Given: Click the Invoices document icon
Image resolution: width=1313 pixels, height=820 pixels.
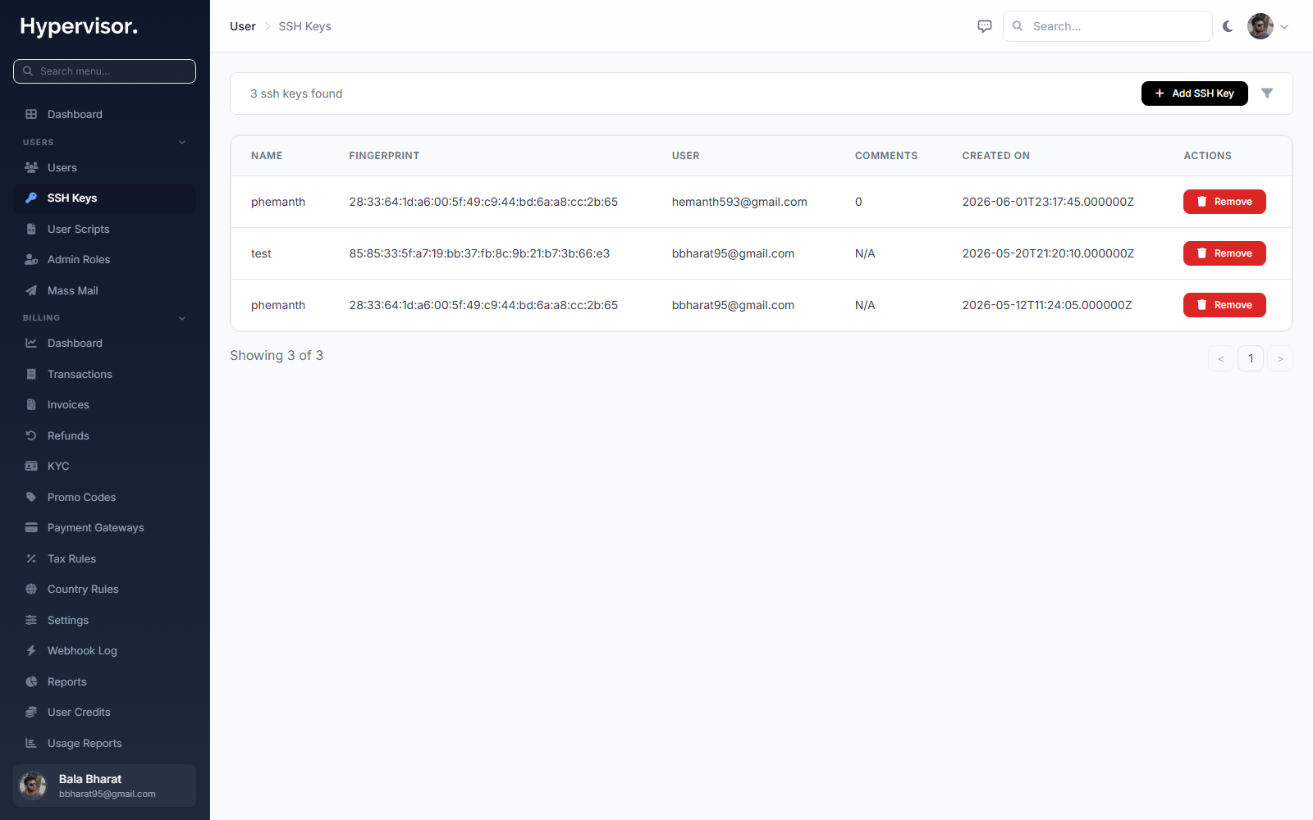Looking at the screenshot, I should pyautogui.click(x=31, y=404).
